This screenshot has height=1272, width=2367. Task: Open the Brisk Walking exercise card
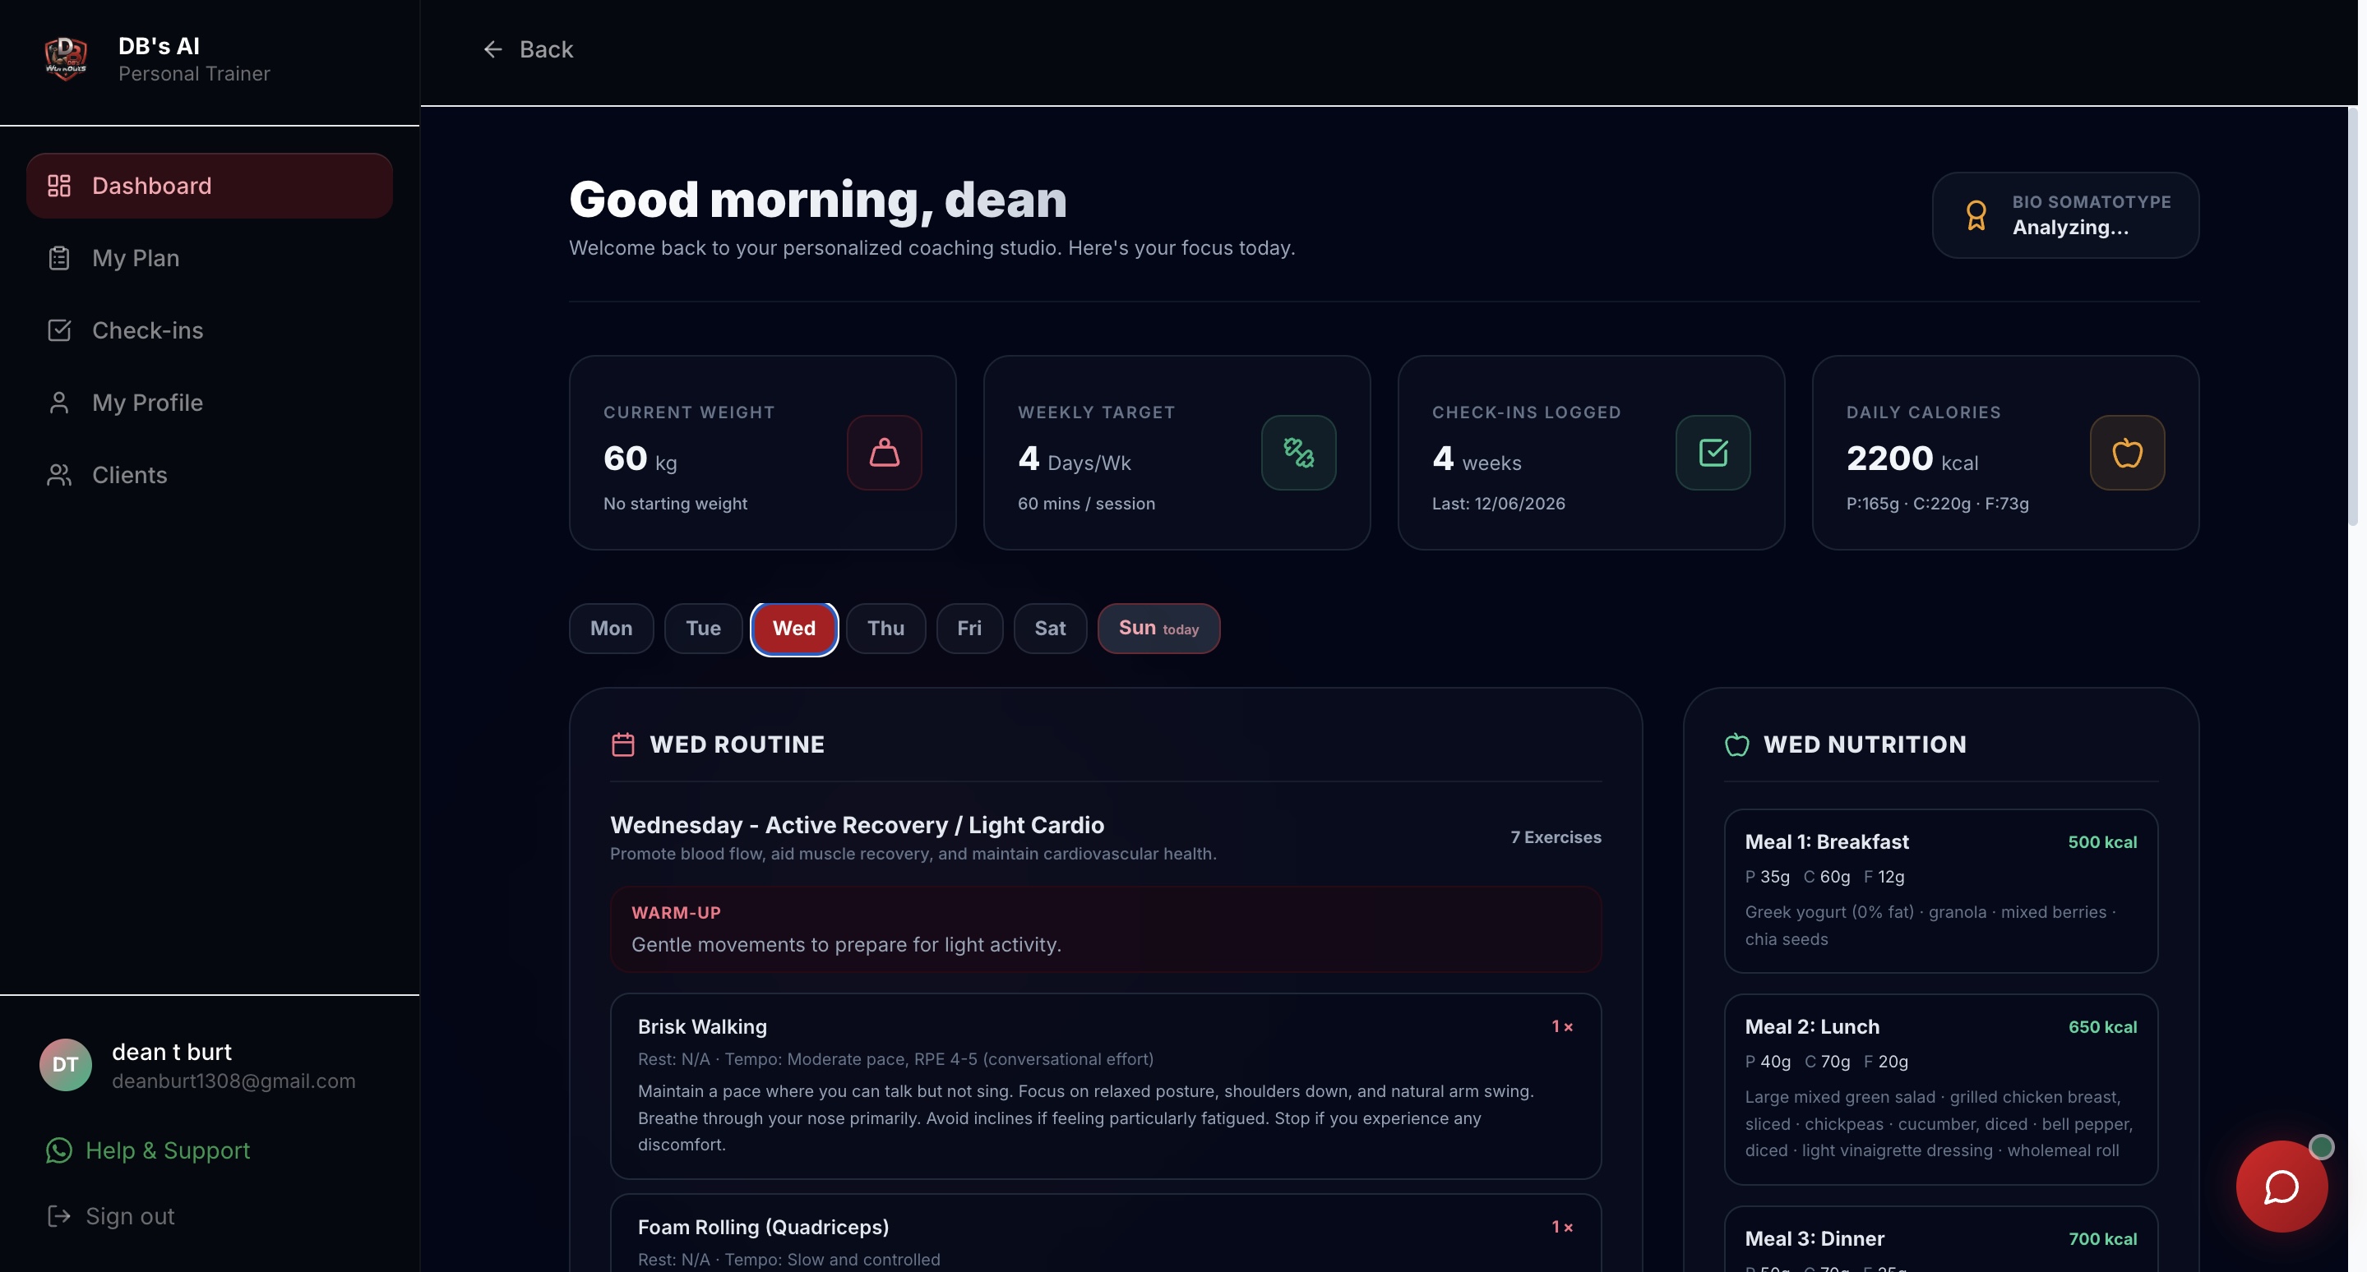click(x=1106, y=1085)
